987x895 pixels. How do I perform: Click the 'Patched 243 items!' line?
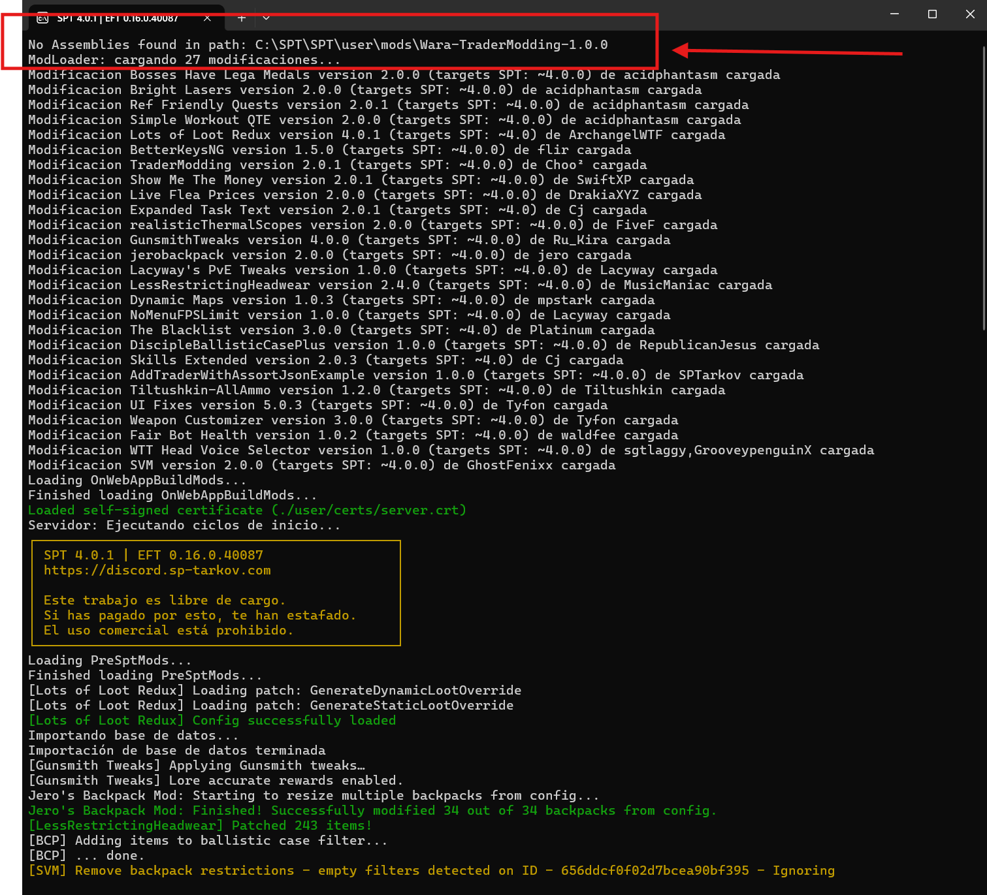pyautogui.click(x=200, y=825)
